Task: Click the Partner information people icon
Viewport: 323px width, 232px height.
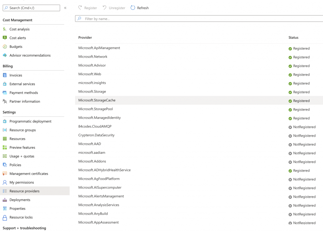Action: pyautogui.click(x=5, y=101)
